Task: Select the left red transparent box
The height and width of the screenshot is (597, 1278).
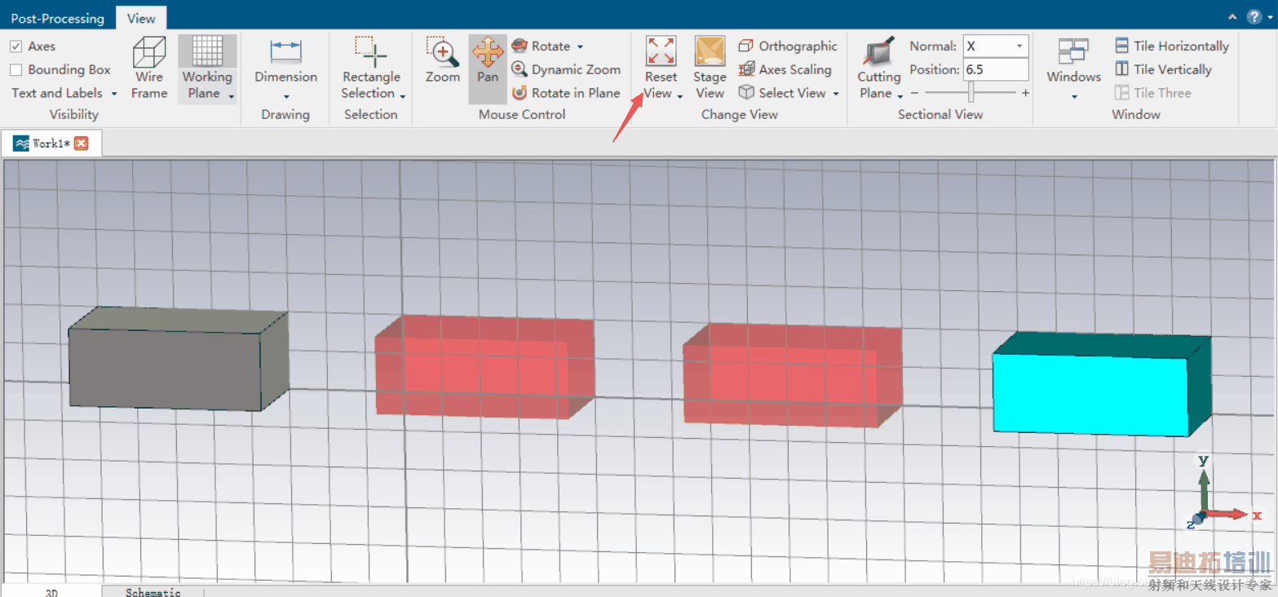Action: (x=484, y=367)
